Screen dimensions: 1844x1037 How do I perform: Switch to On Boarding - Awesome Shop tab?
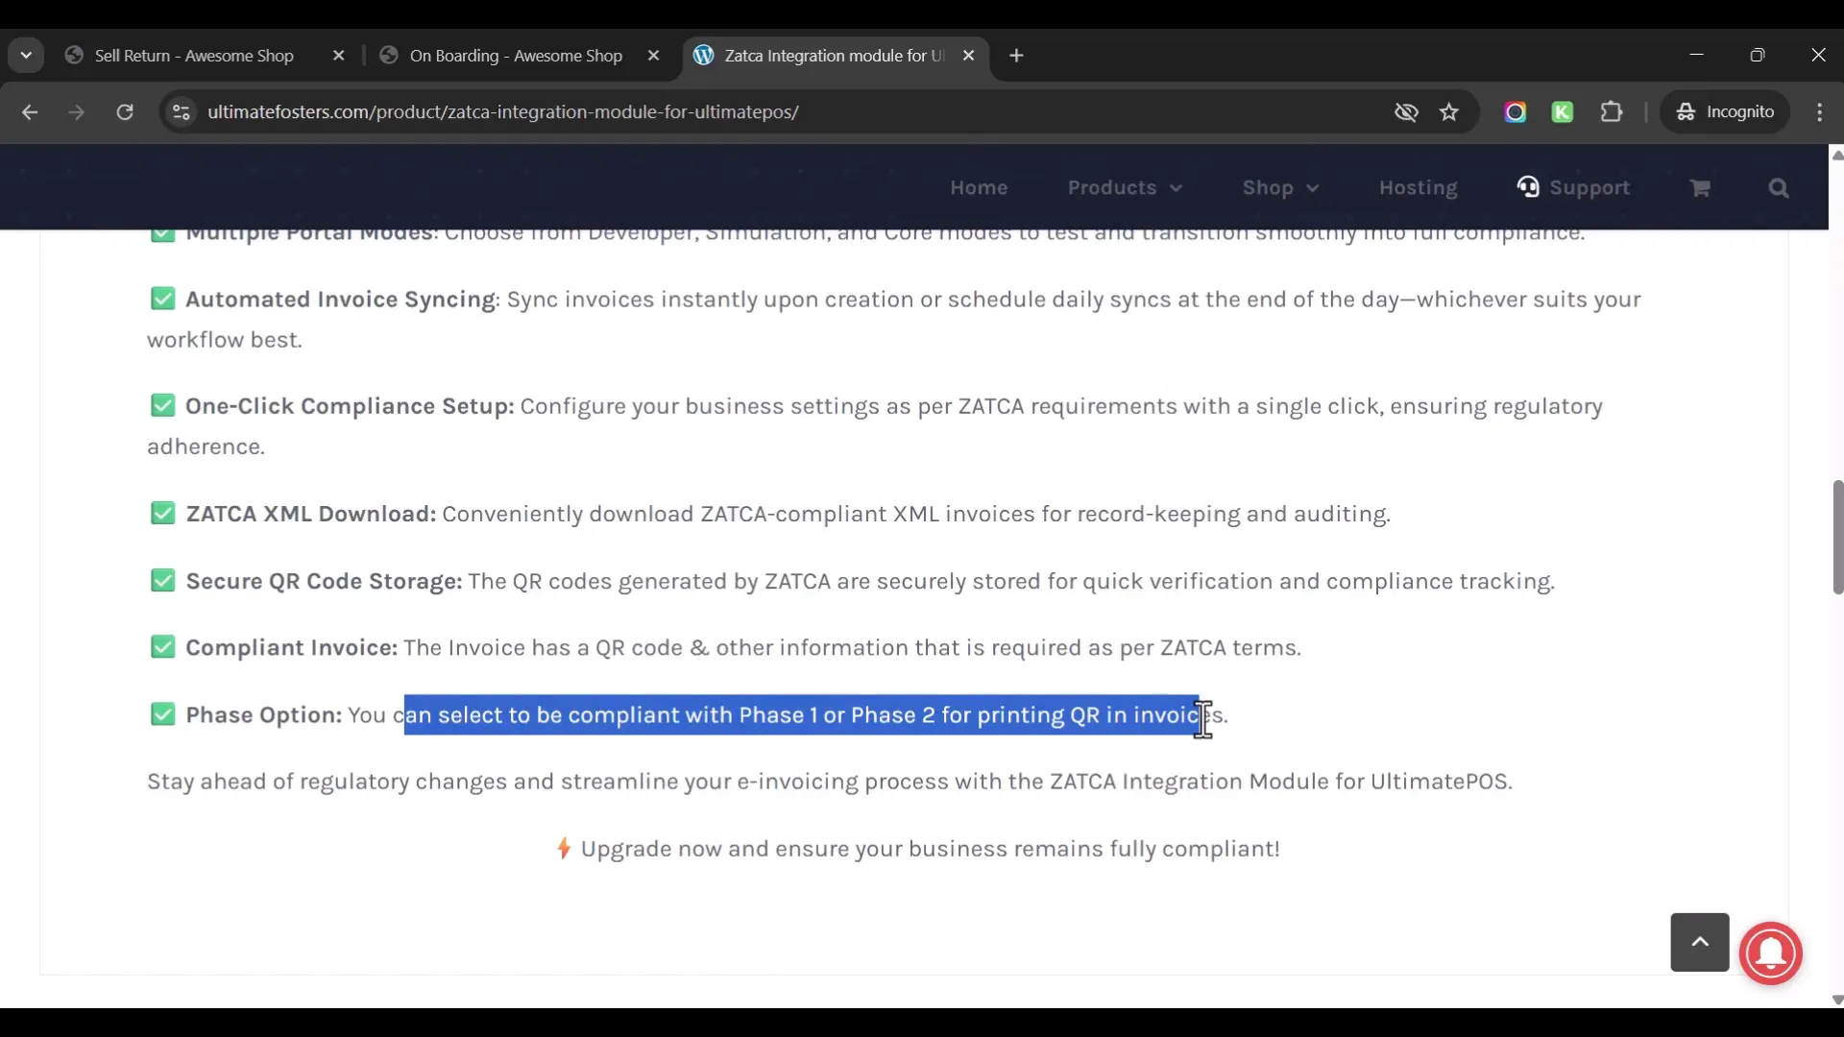click(516, 56)
